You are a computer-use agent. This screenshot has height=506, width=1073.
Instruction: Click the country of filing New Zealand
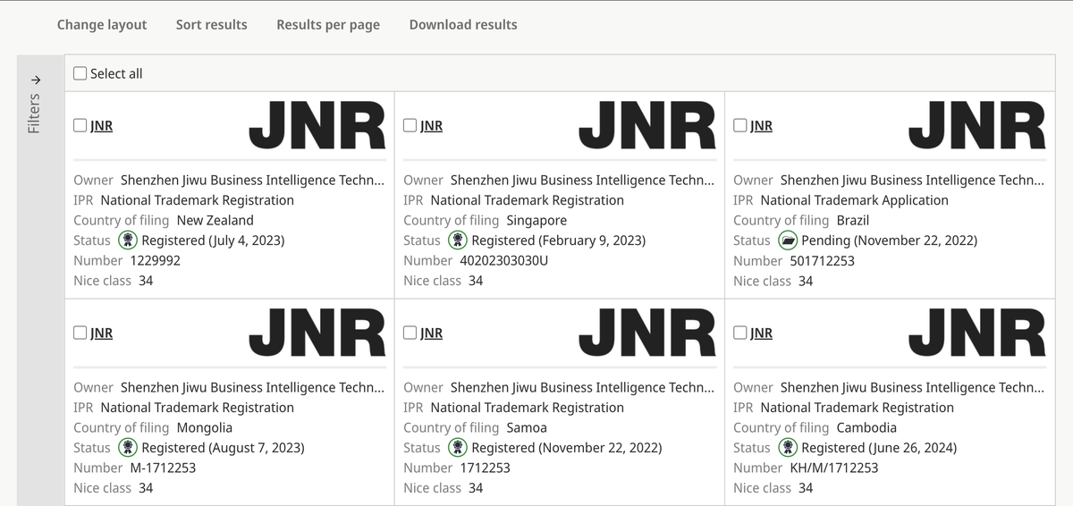click(x=215, y=220)
